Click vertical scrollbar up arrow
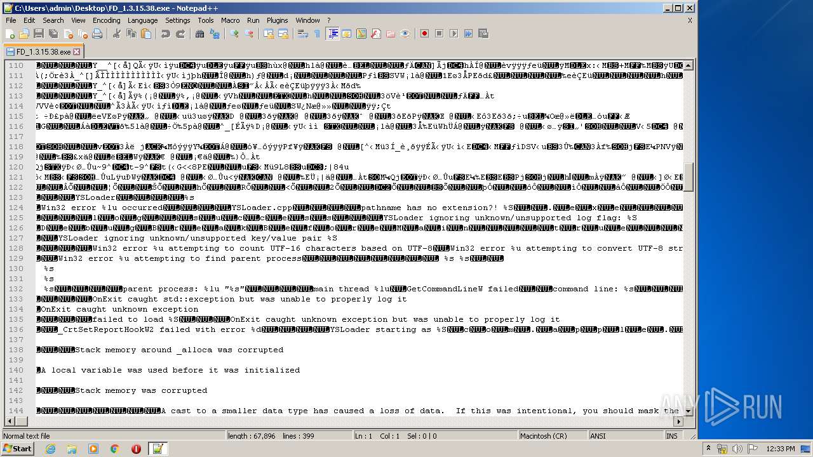The height and width of the screenshot is (457, 813). [x=689, y=65]
